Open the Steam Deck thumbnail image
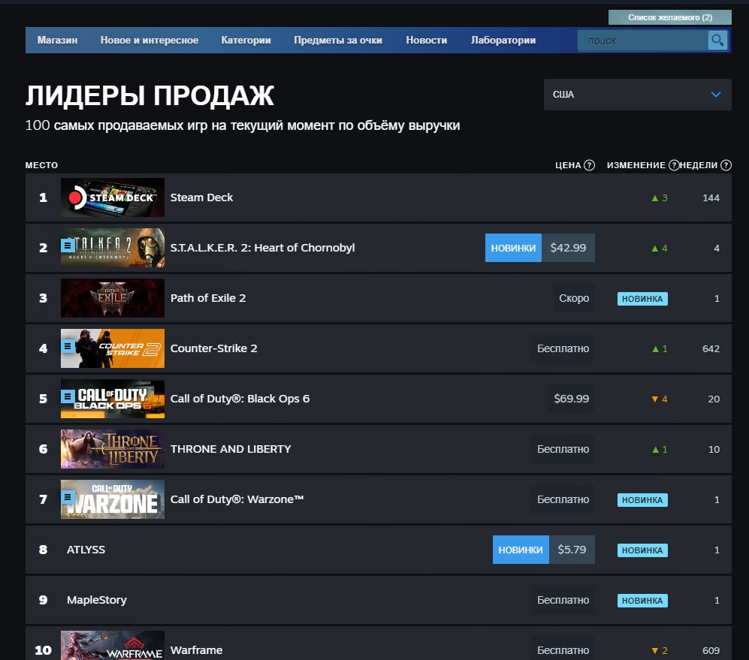The height and width of the screenshot is (660, 749). (113, 197)
